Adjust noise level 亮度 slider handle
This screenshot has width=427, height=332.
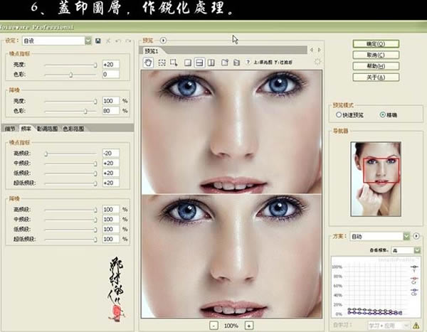[x=95, y=65]
